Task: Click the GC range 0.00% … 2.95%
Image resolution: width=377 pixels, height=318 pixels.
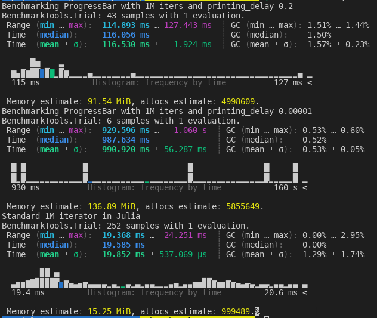Action: (x=333, y=235)
